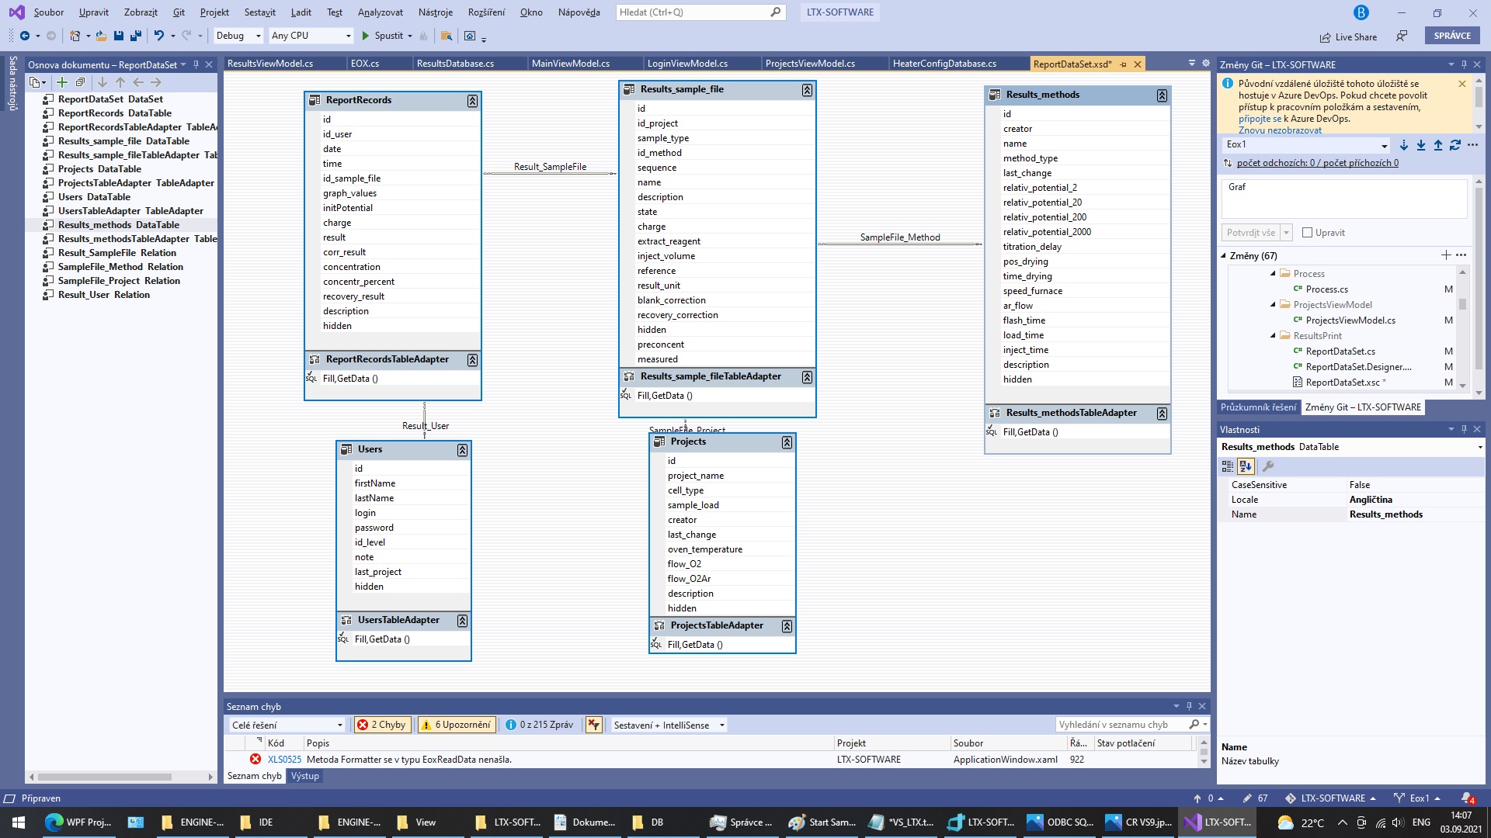Click the Open File folder icon
This screenshot has height=838, width=1491.
pos(102,36)
